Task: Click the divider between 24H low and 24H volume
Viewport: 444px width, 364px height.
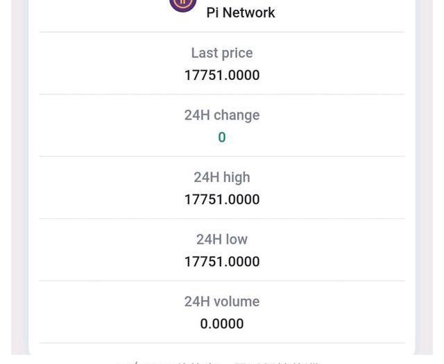Action: click(x=222, y=281)
